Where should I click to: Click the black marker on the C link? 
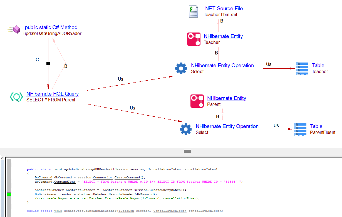point(48,64)
